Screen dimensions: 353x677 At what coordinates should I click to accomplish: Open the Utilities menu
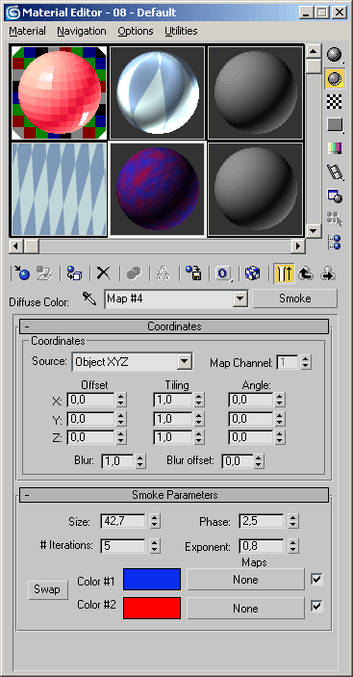[181, 31]
